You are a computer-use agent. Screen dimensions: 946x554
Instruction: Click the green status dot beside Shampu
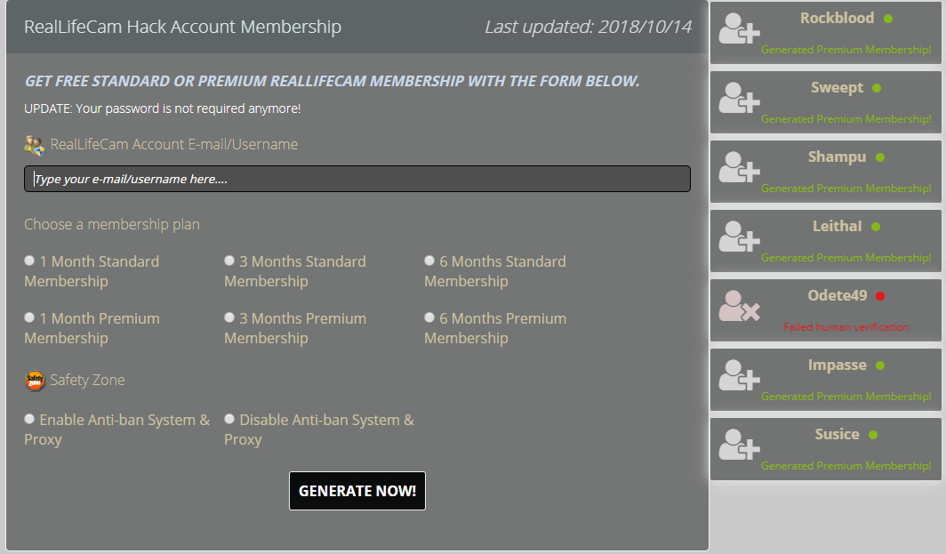[880, 157]
